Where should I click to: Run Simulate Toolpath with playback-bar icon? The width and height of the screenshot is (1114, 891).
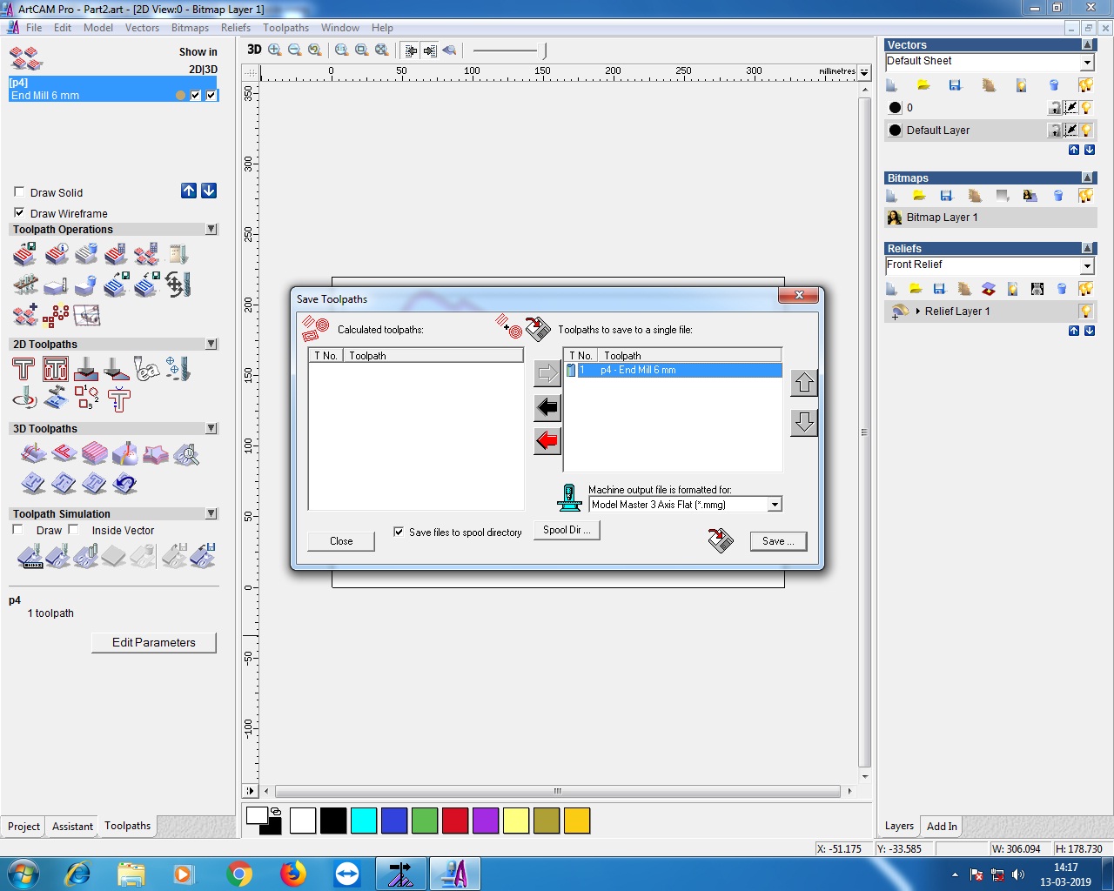click(30, 556)
